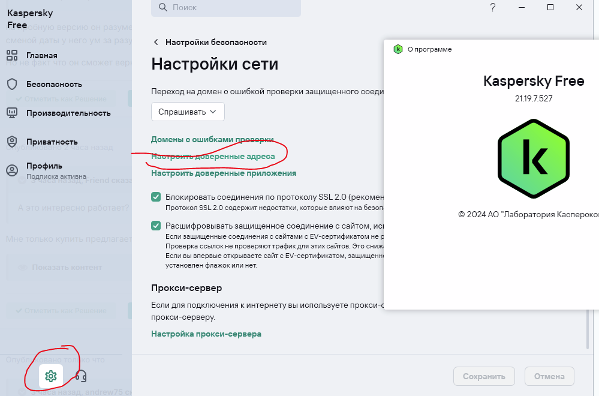This screenshot has height=396, width=599.
Task: Close the Kaspersky window
Action: (x=579, y=7)
